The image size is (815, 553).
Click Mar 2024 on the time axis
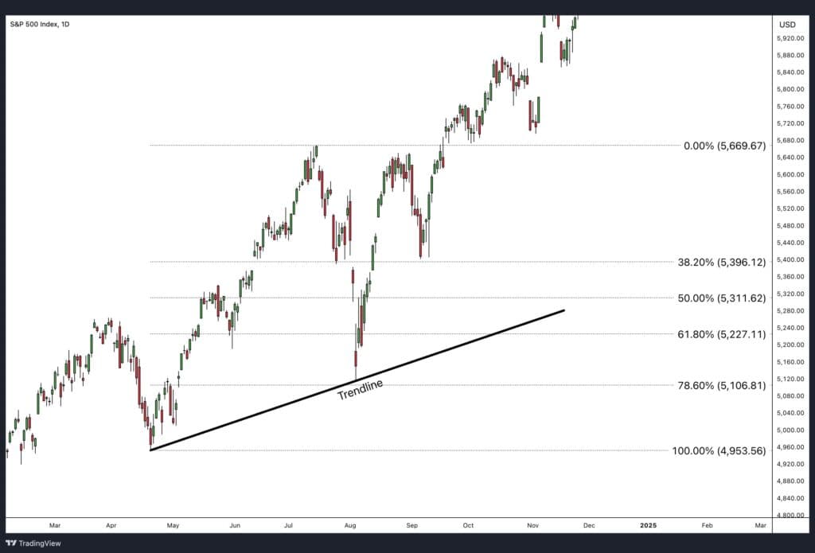(55, 525)
